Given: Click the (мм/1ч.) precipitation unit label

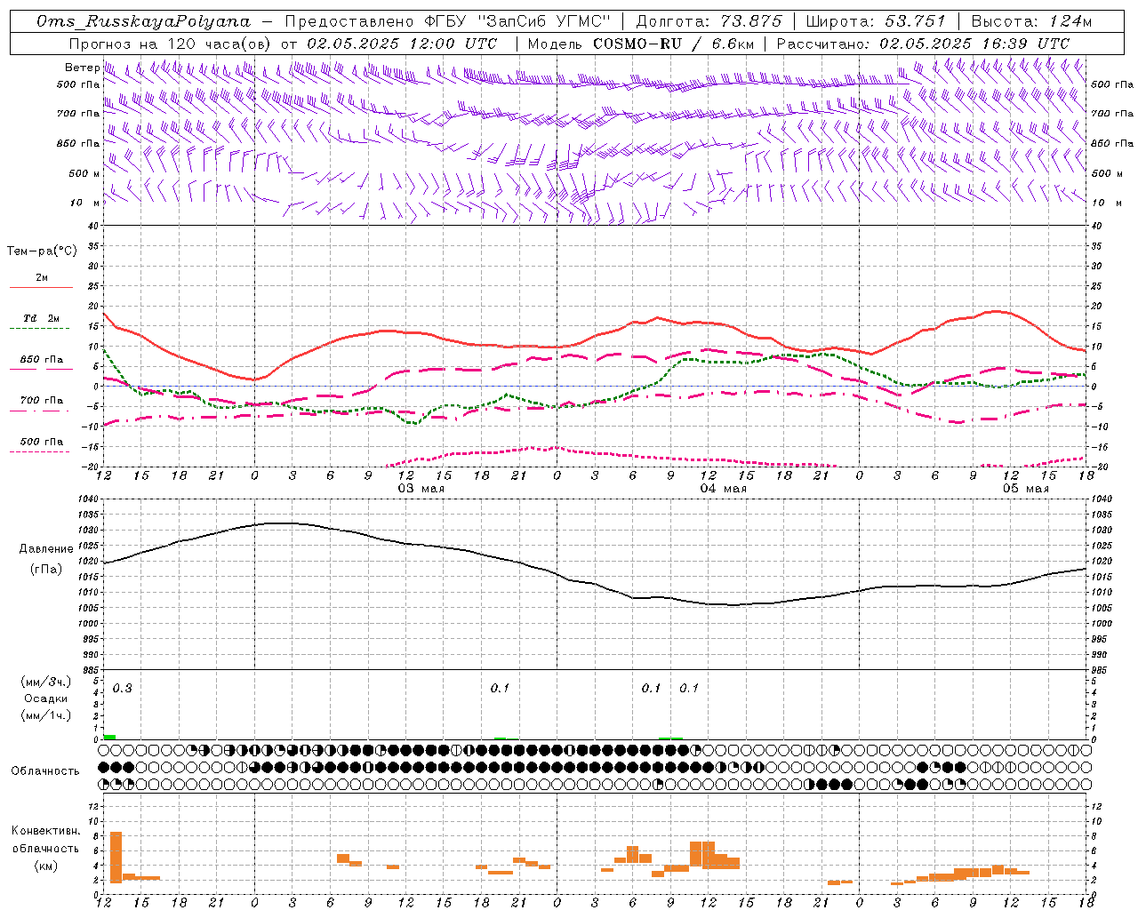Looking at the screenshot, I should point(46,715).
